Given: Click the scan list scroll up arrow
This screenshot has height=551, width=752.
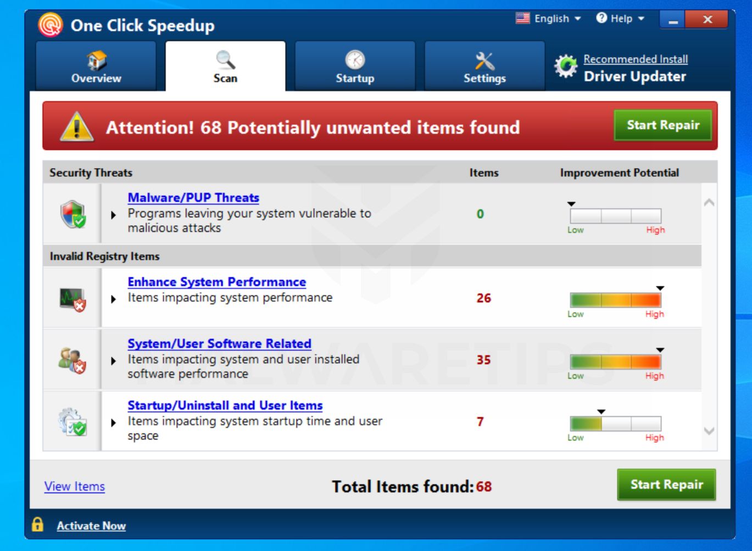Looking at the screenshot, I should (x=709, y=203).
